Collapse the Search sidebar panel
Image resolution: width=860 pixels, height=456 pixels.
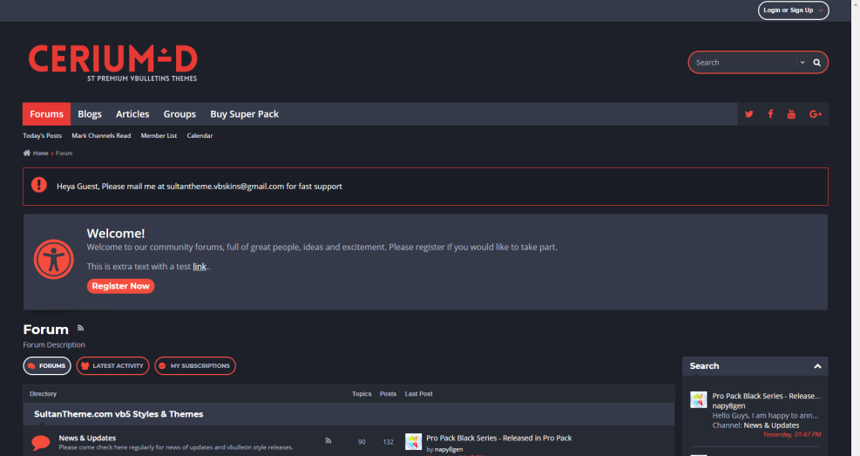click(x=817, y=366)
